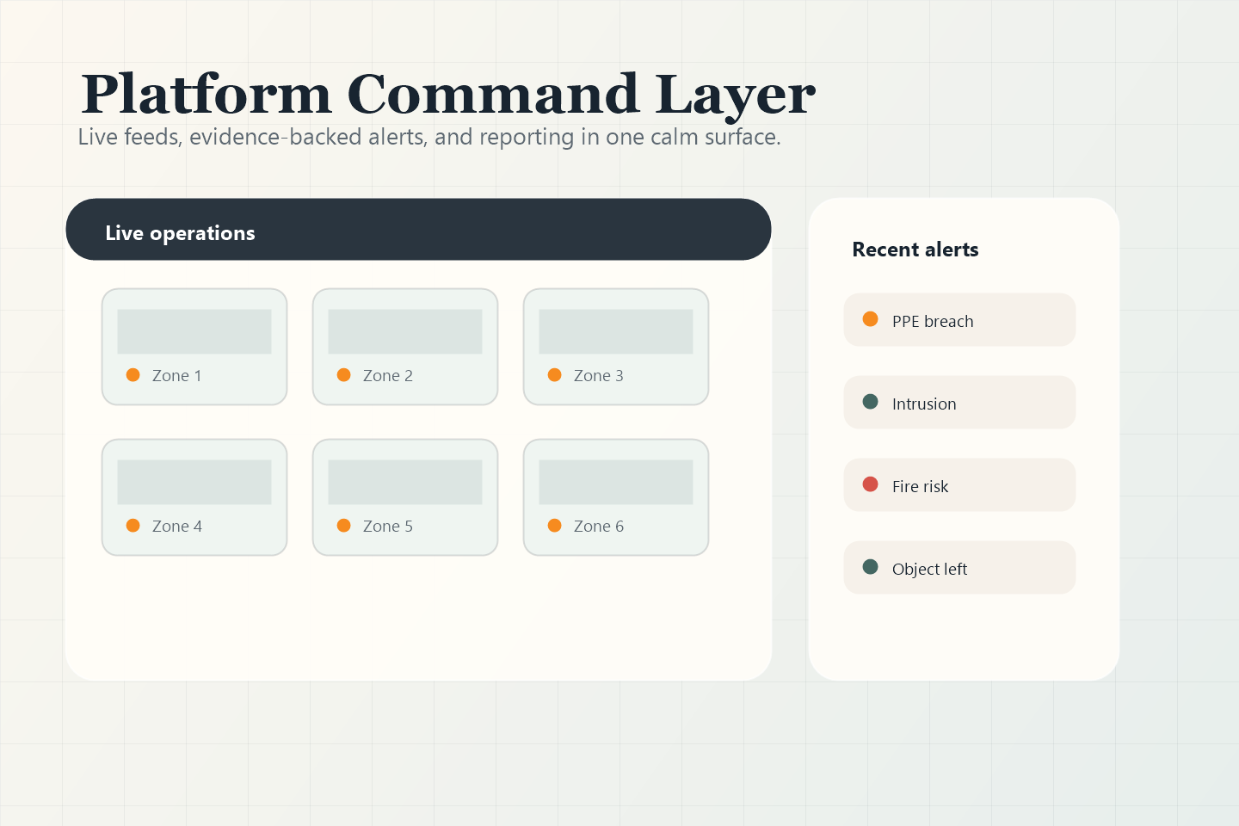The height and width of the screenshot is (826, 1239).
Task: Open the Zone 6 feed card
Action: click(616, 497)
